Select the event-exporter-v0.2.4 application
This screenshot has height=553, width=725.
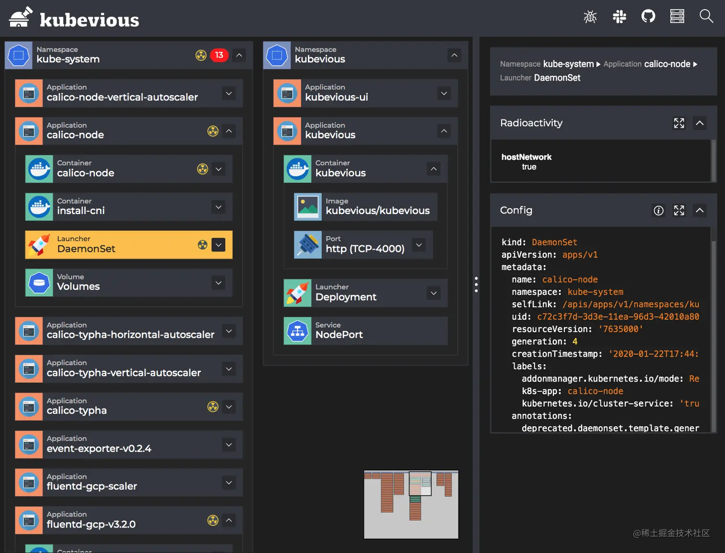point(129,445)
